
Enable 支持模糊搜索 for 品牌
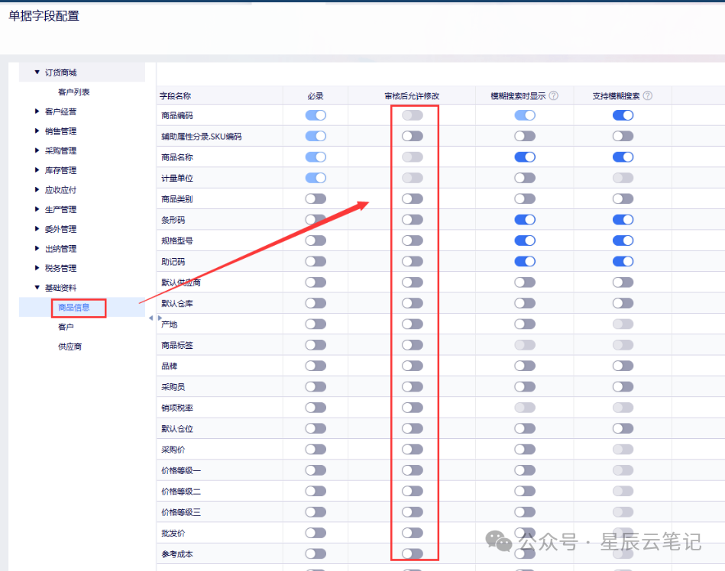(x=623, y=366)
